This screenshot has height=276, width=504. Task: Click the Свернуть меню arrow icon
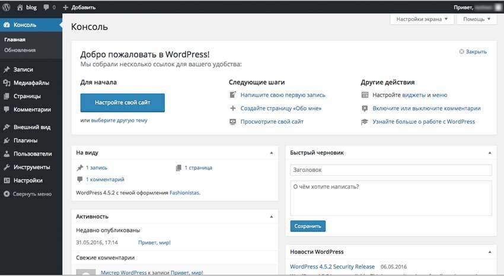[7, 194]
